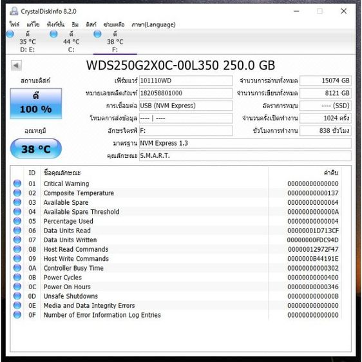Click power on hours value 838
This screenshot has width=362, height=362.
(325, 131)
